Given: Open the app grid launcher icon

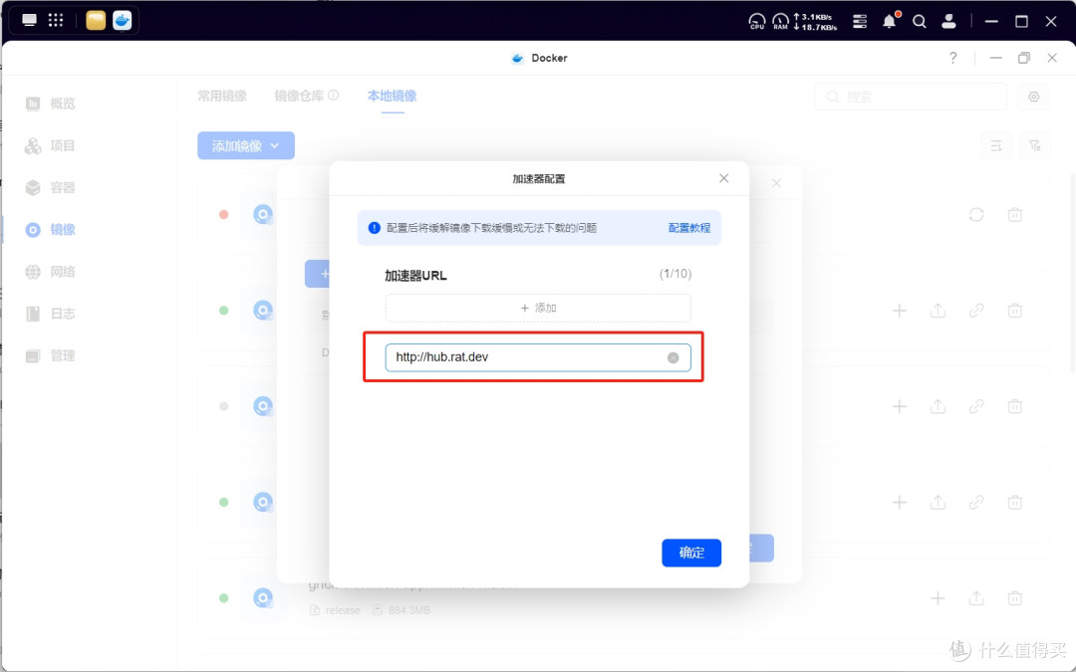Looking at the screenshot, I should (56, 20).
